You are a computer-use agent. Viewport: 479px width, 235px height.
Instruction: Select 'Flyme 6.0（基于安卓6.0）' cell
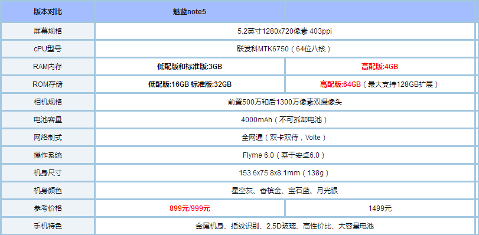(285, 155)
